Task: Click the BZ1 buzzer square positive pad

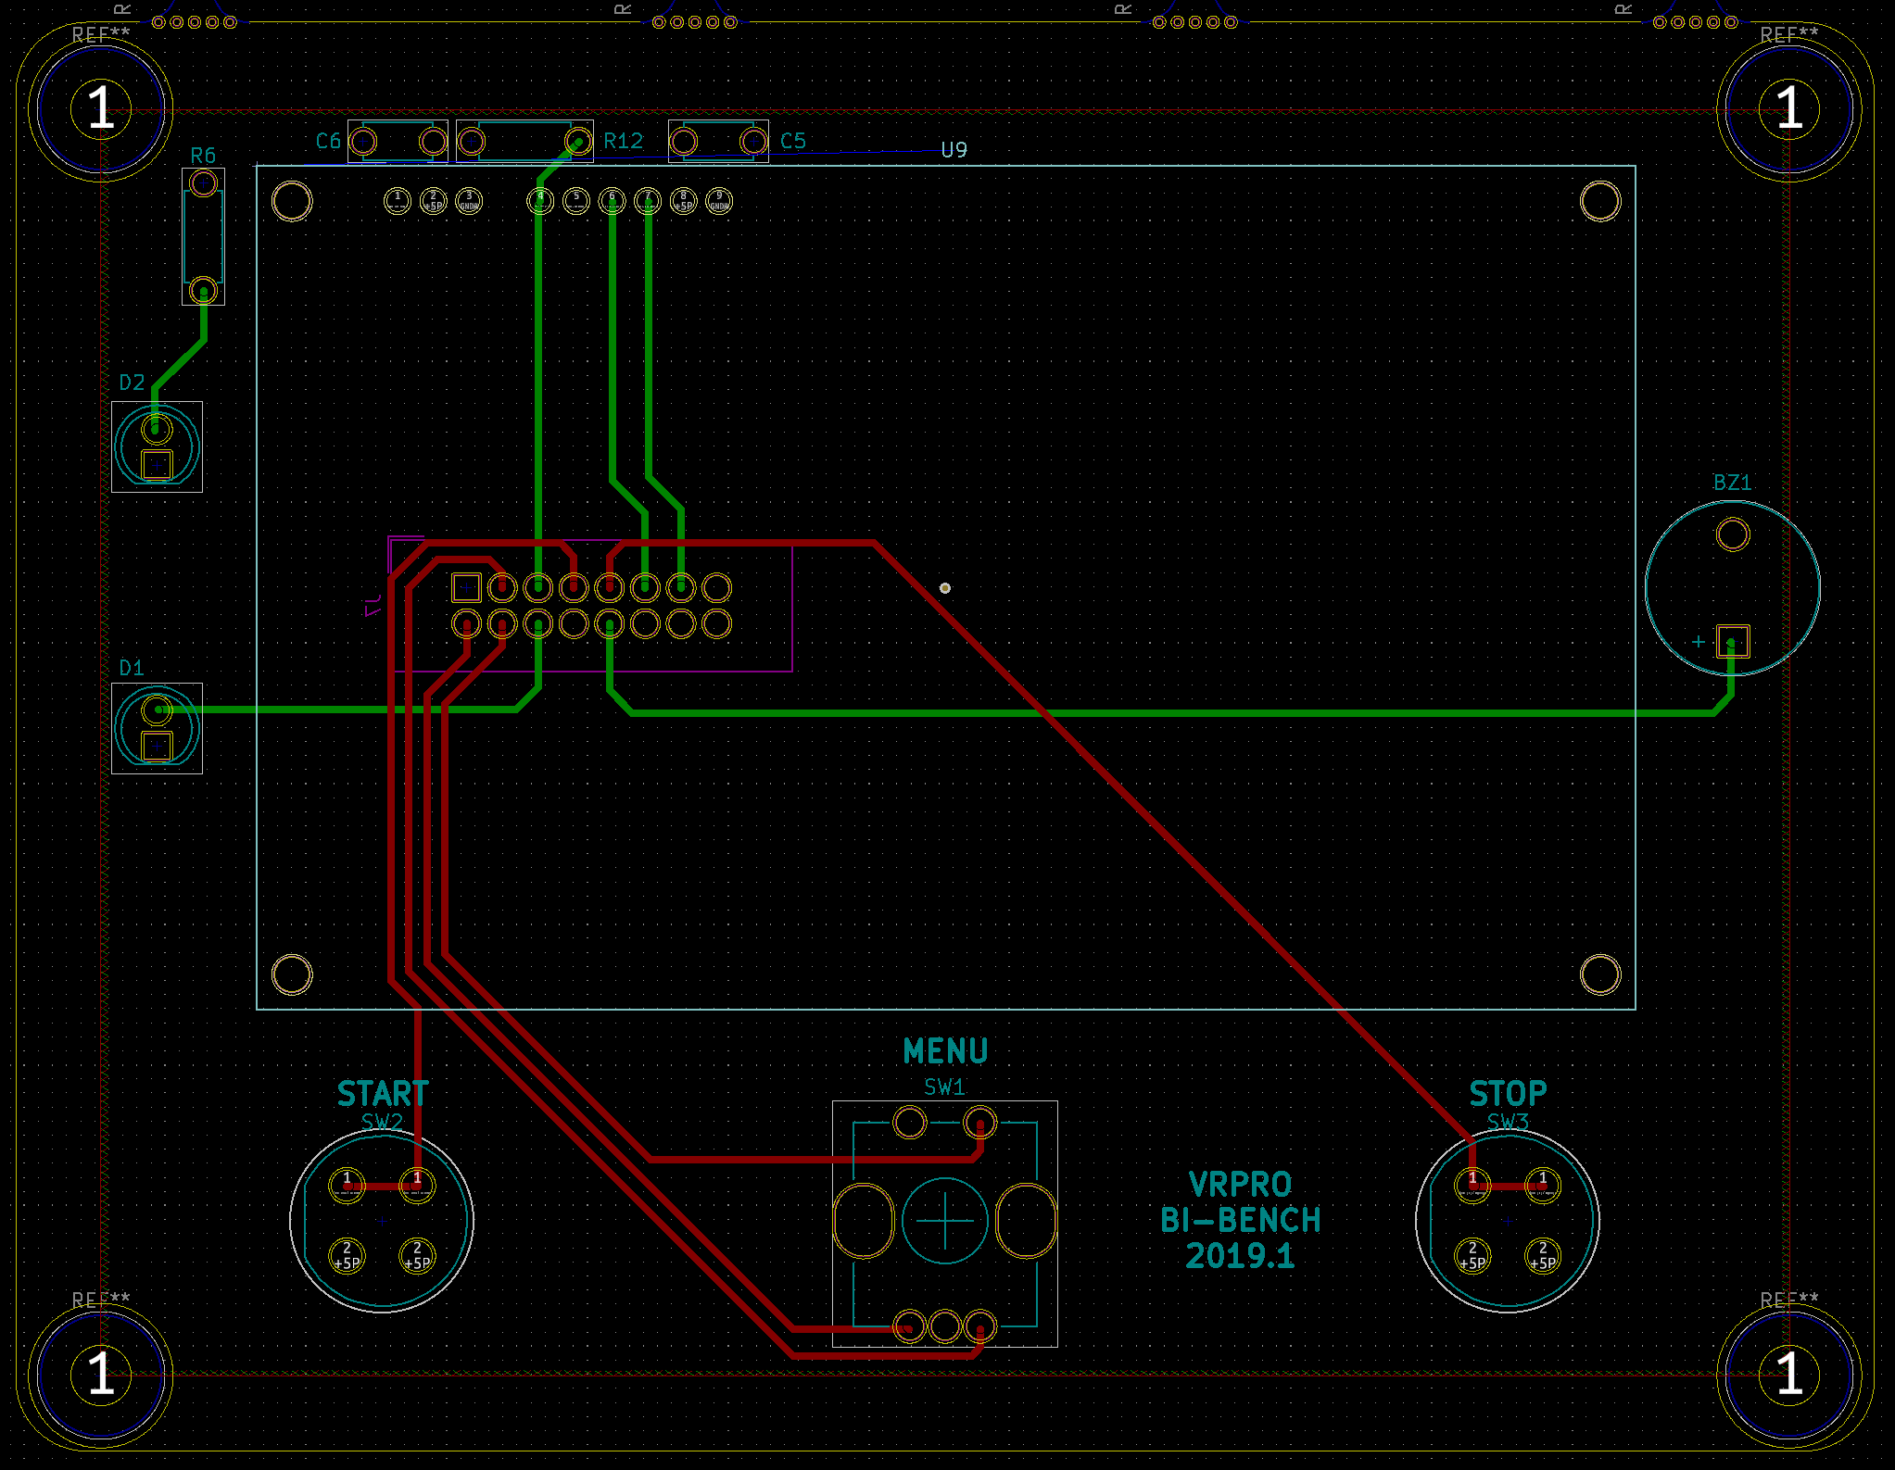Action: [x=1732, y=641]
